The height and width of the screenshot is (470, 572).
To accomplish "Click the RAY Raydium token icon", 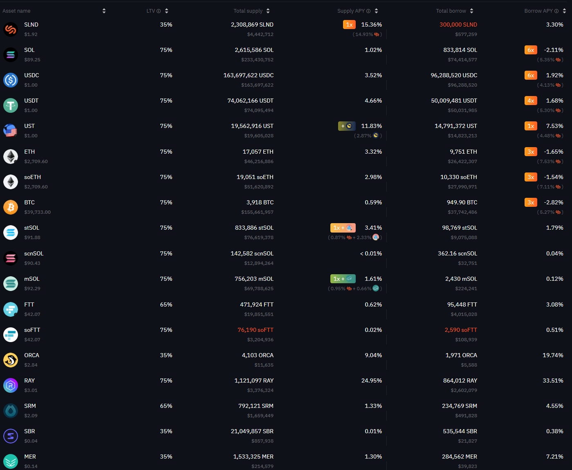I will click(x=11, y=385).
